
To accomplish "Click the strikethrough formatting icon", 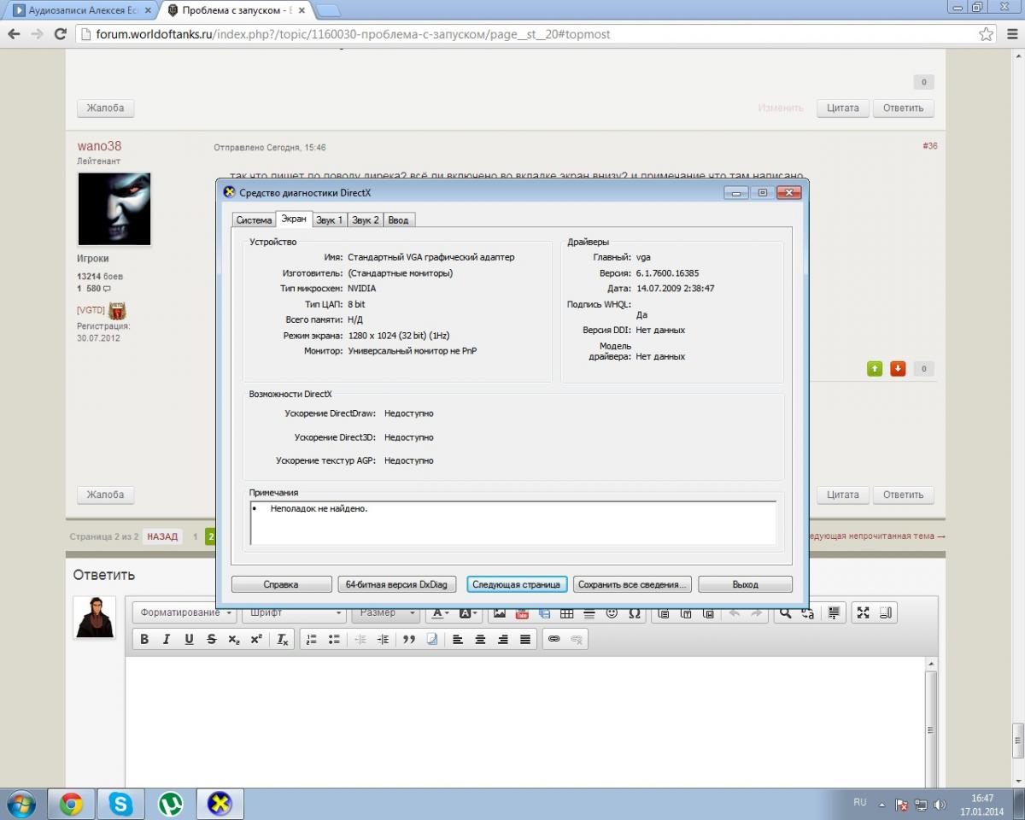I will [x=211, y=639].
